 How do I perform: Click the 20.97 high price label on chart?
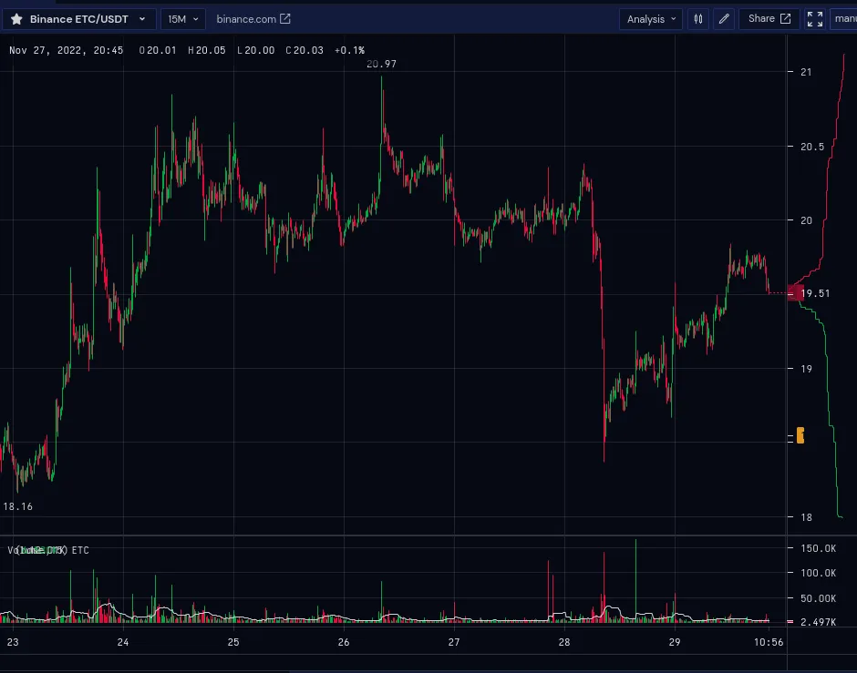pos(381,64)
